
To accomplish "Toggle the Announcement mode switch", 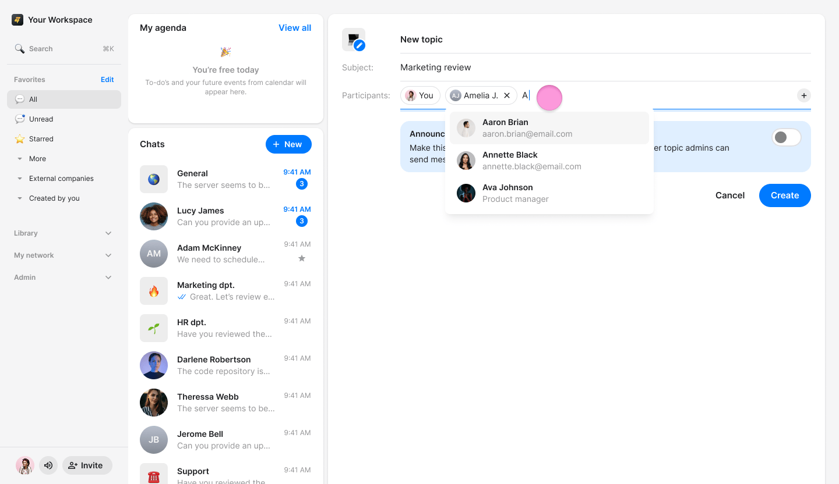I will [786, 137].
